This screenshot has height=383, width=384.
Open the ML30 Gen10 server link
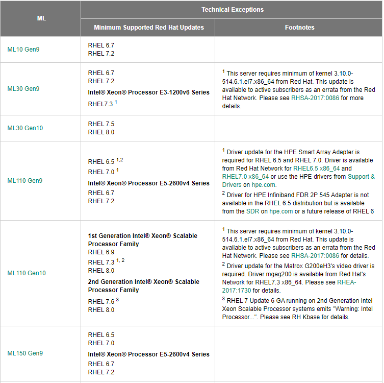point(25,128)
